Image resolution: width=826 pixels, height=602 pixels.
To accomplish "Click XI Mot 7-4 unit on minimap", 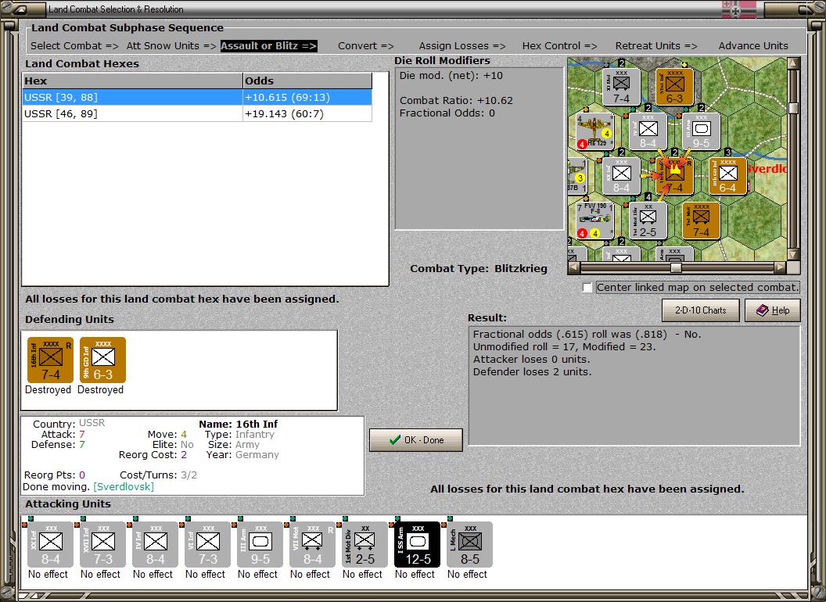I will pos(621,86).
